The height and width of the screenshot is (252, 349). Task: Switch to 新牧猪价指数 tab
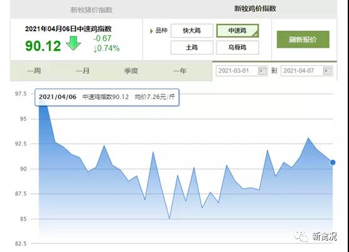(92, 10)
